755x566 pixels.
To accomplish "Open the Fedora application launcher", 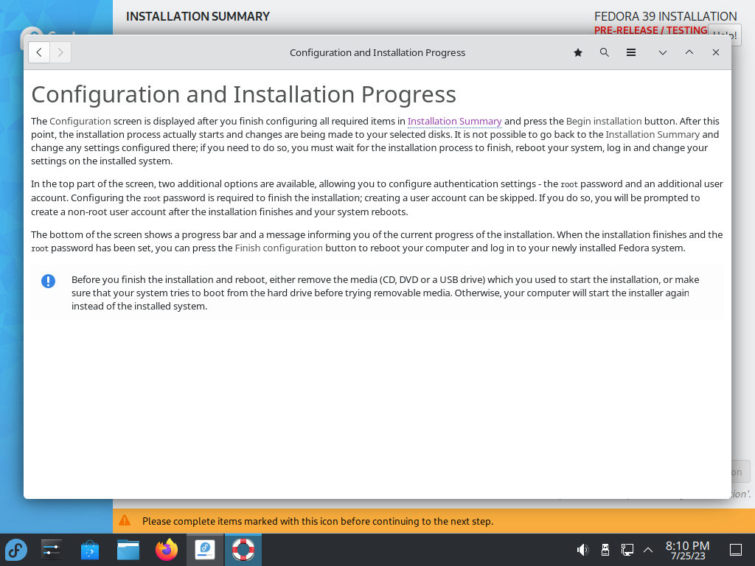I will [x=16, y=550].
